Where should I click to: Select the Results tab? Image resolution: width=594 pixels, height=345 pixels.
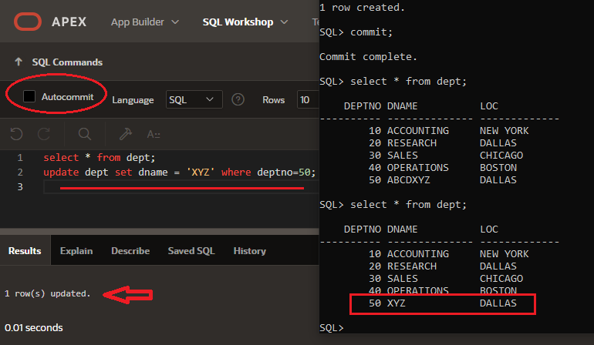coord(25,251)
